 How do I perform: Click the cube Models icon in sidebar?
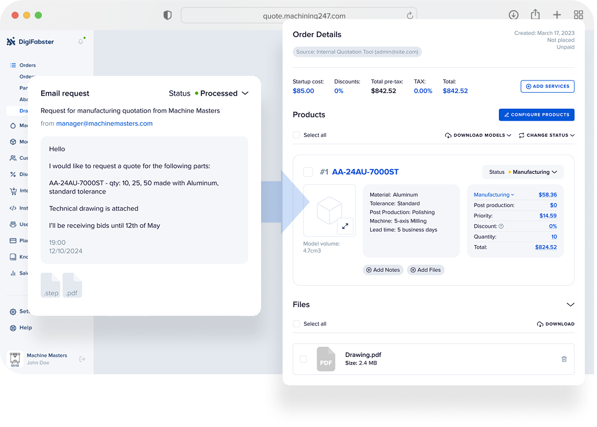13,142
